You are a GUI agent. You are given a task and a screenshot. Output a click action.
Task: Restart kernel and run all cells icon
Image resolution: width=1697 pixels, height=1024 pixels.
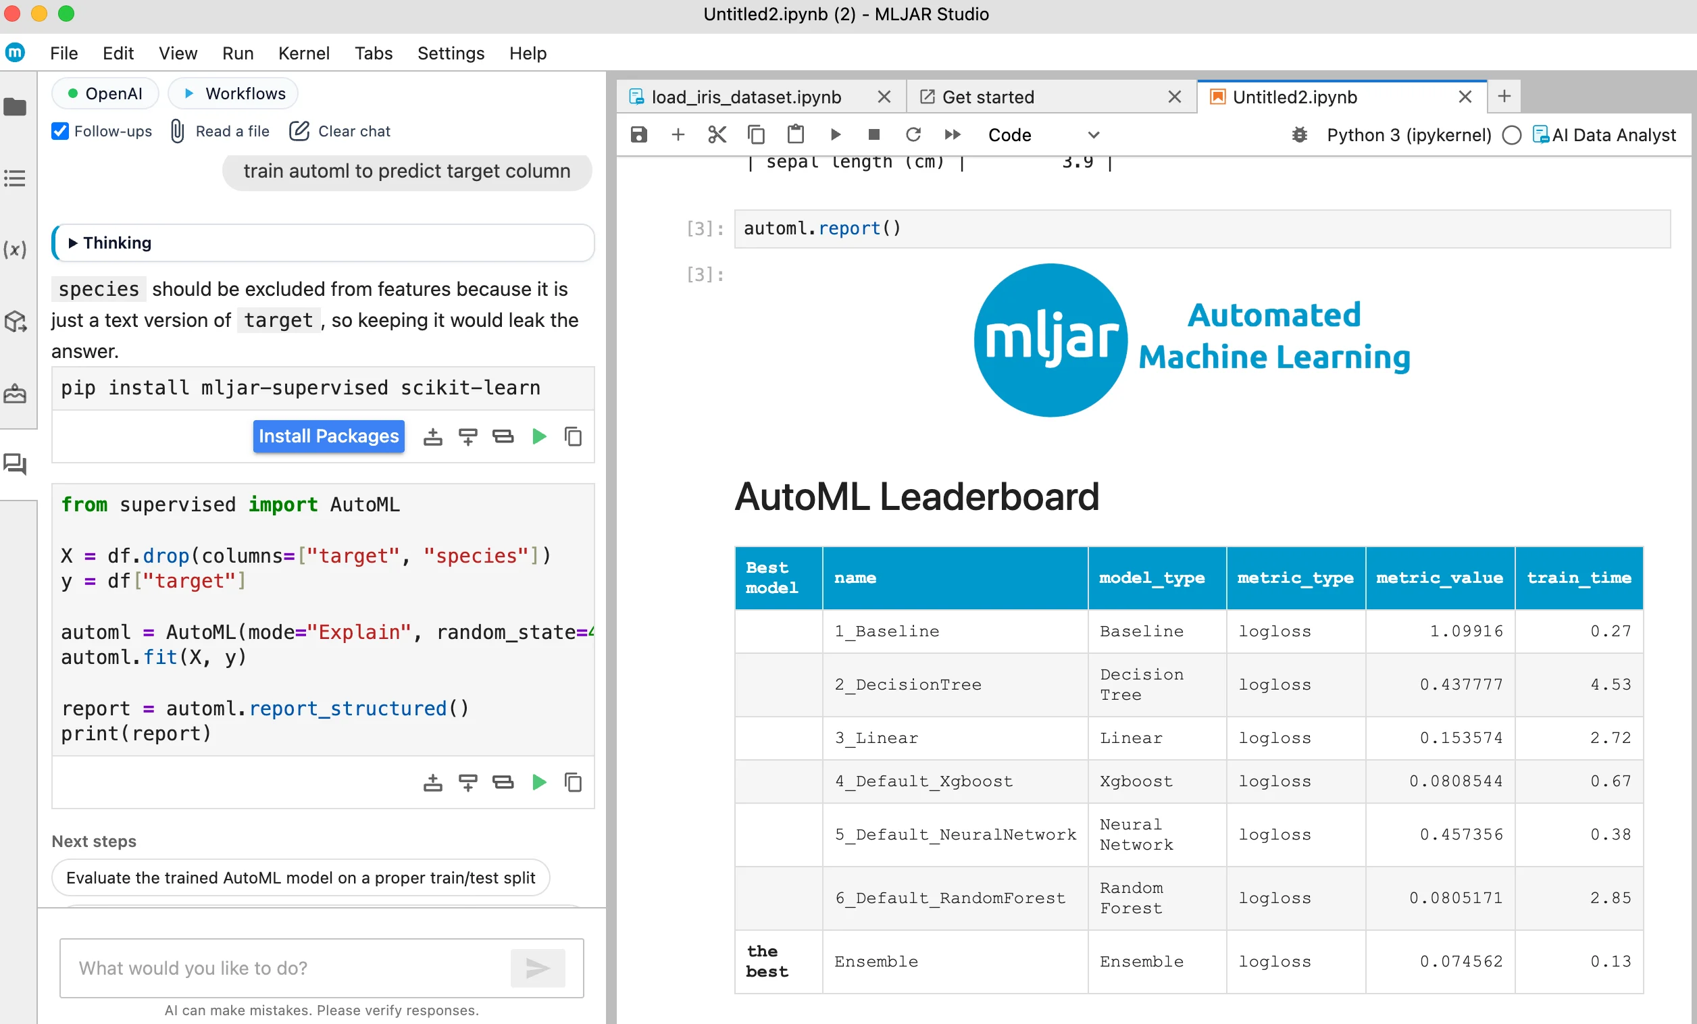point(953,134)
